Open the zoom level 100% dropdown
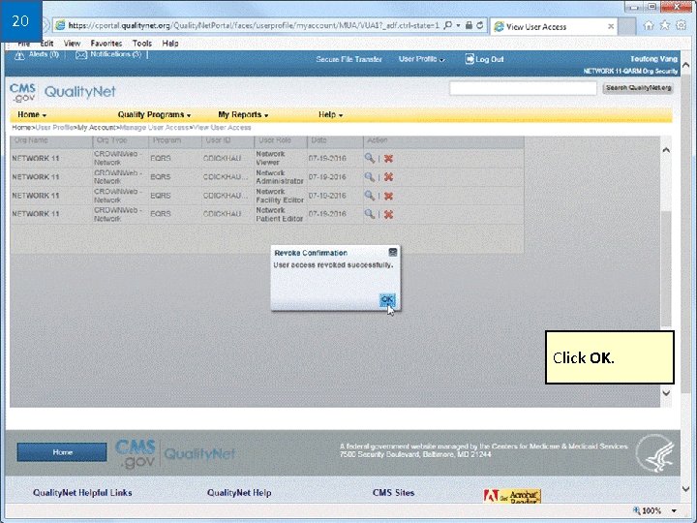 coord(674,510)
